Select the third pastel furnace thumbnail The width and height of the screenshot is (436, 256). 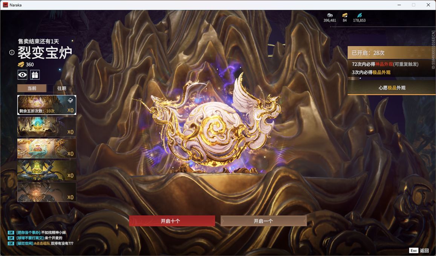pos(47,149)
